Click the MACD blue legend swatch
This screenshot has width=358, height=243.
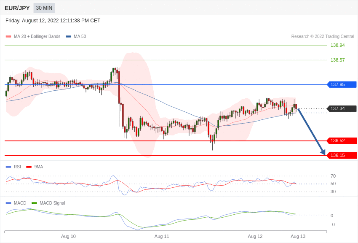point(8,203)
